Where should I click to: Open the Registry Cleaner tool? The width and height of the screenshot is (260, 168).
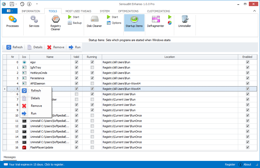click(56, 23)
